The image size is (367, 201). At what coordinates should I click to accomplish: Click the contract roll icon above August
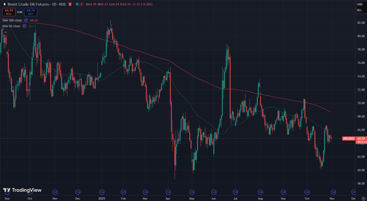[260, 192]
